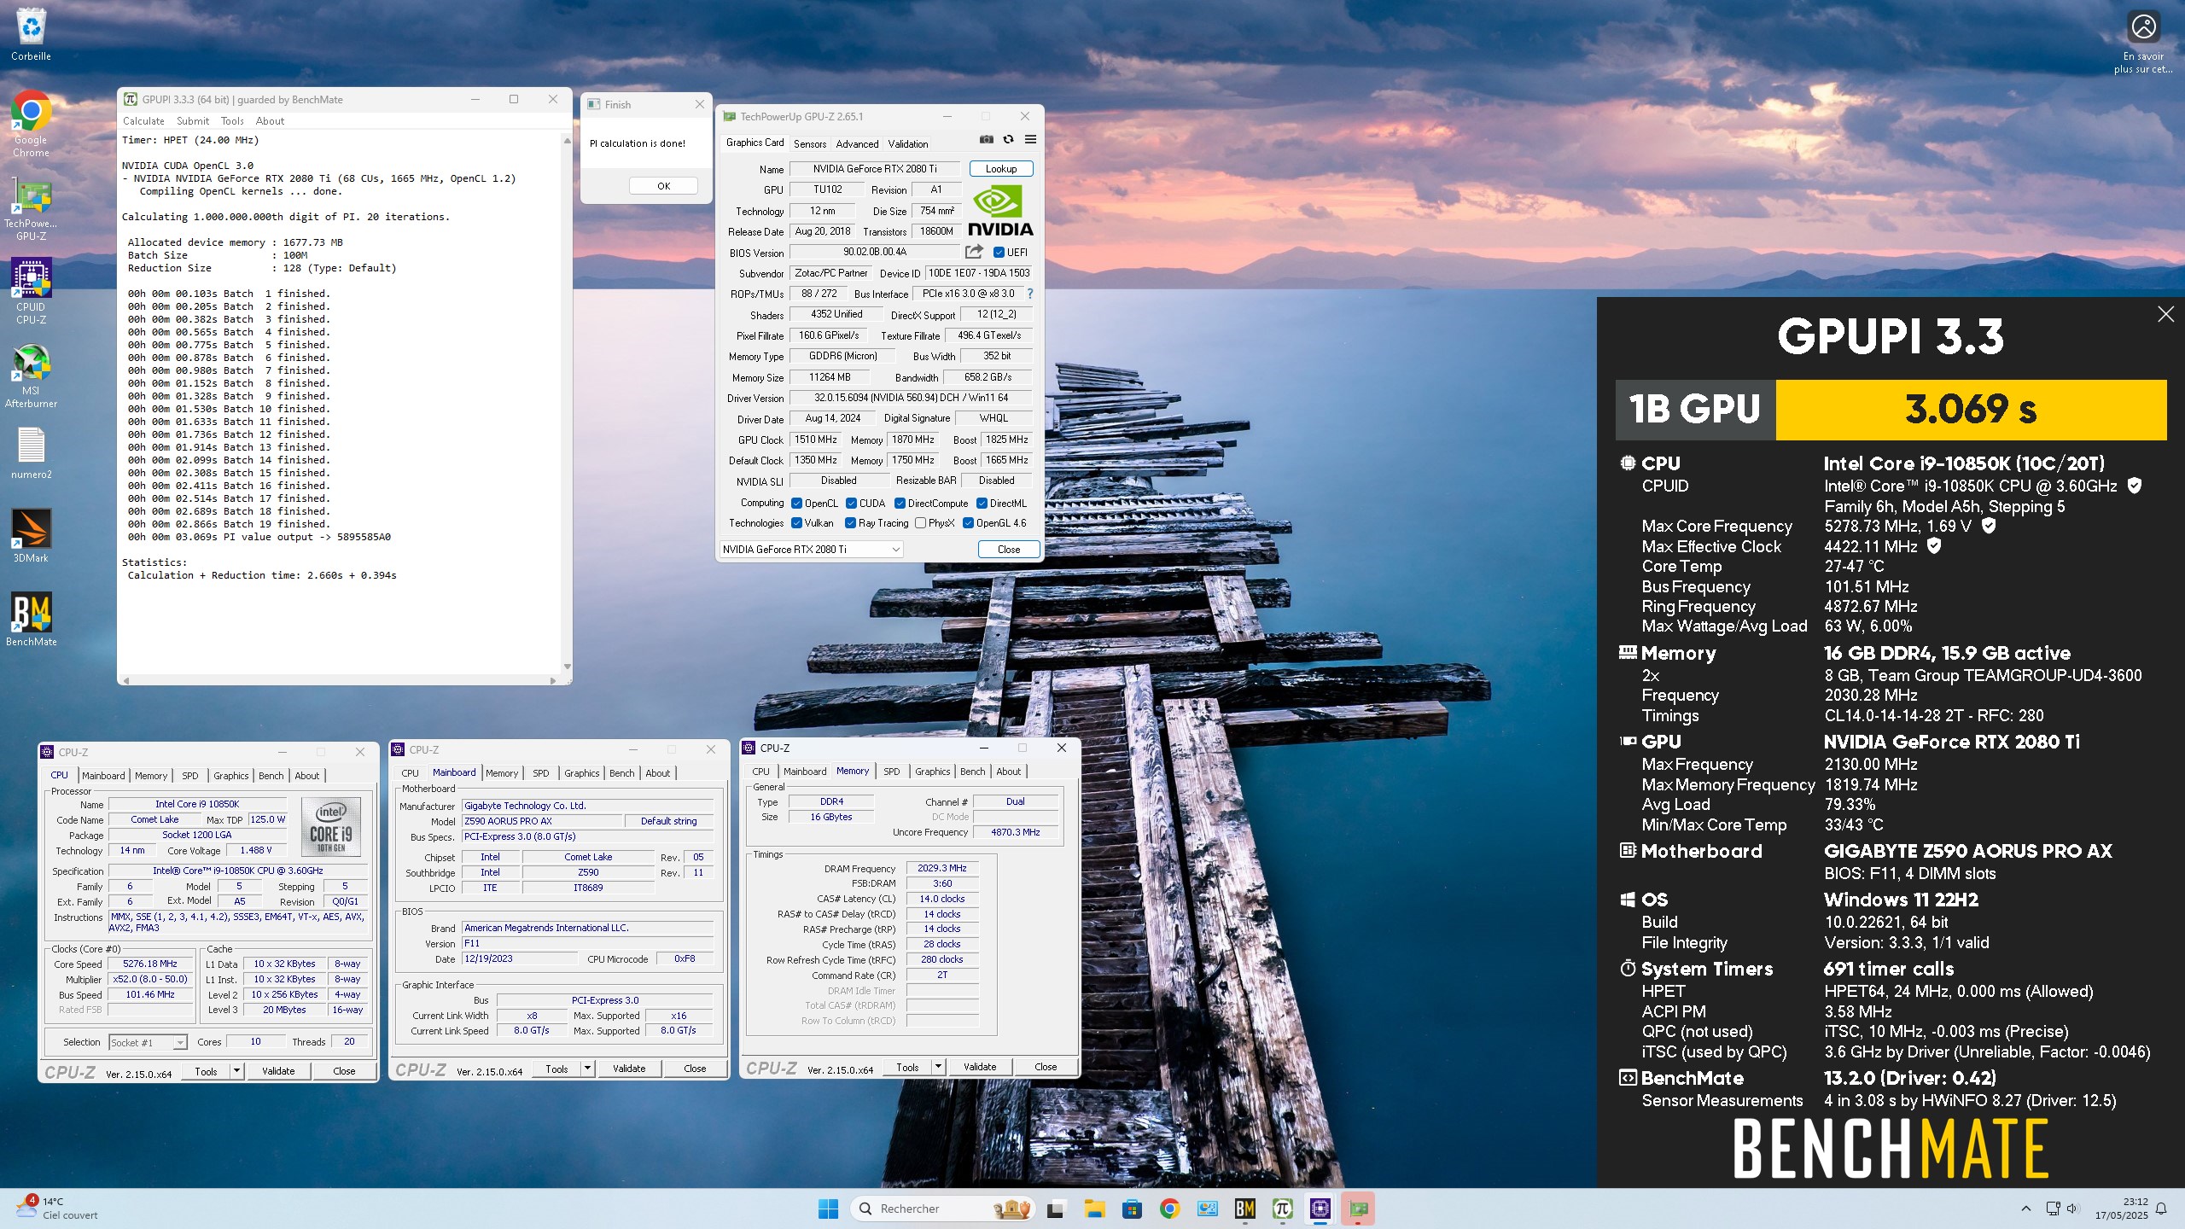2185x1229 pixels.
Task: Click the Close button in GPU-Z
Action: tap(1009, 550)
